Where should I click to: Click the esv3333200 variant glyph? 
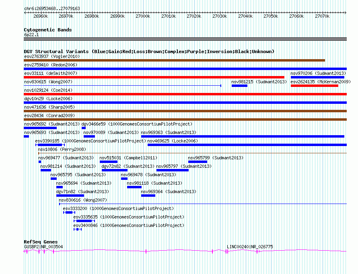coord(69,212)
